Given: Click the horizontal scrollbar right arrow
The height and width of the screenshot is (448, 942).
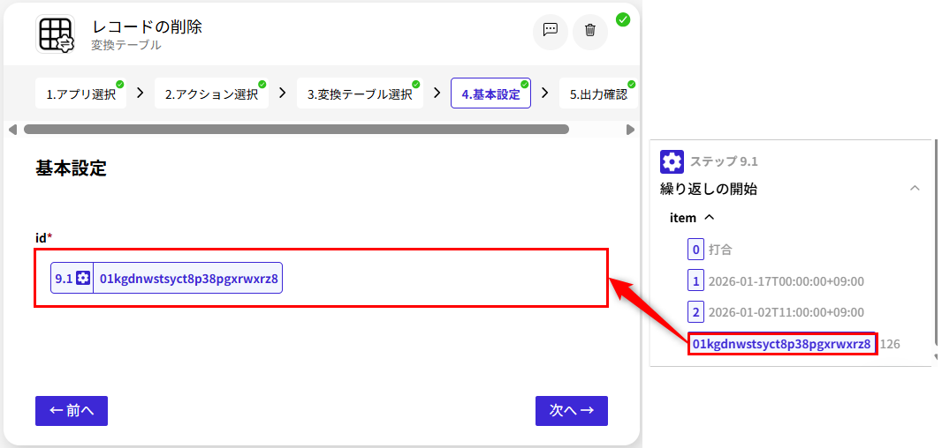Looking at the screenshot, I should click(630, 129).
